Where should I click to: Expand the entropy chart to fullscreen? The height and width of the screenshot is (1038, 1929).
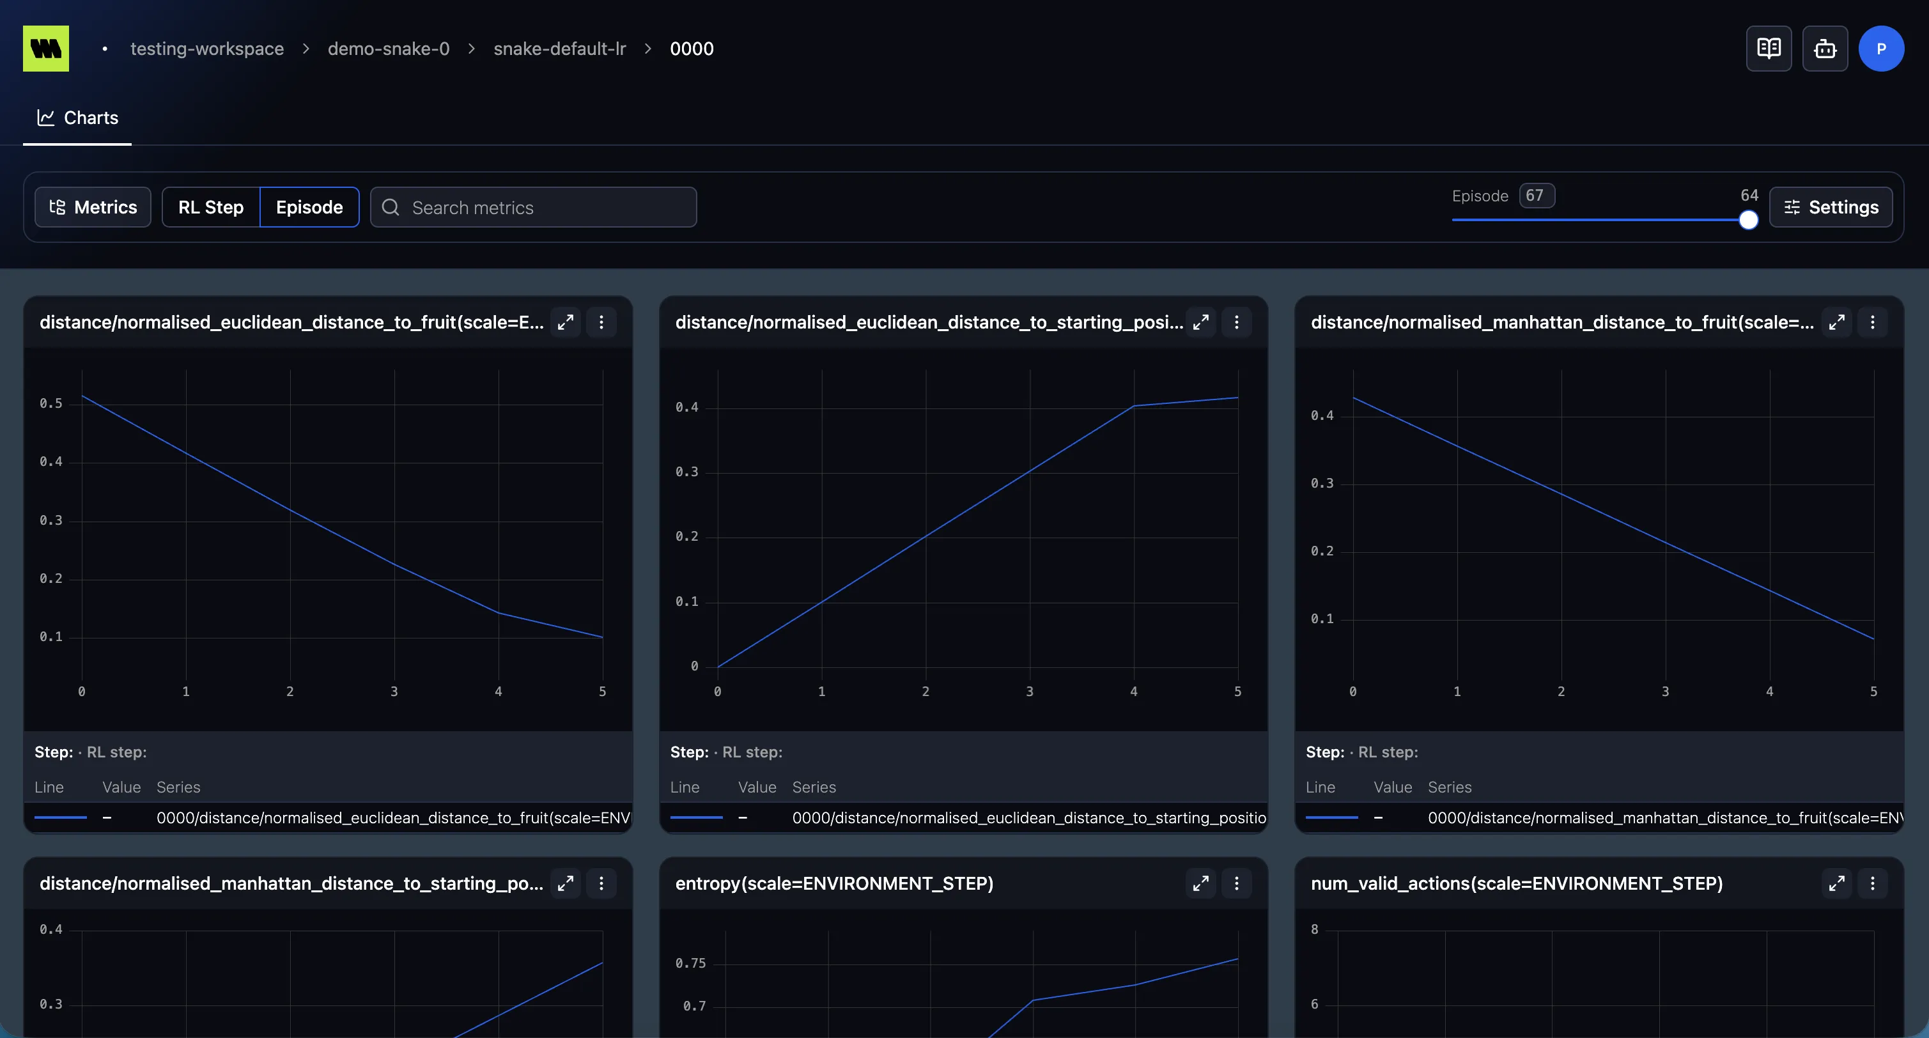coord(1201,884)
